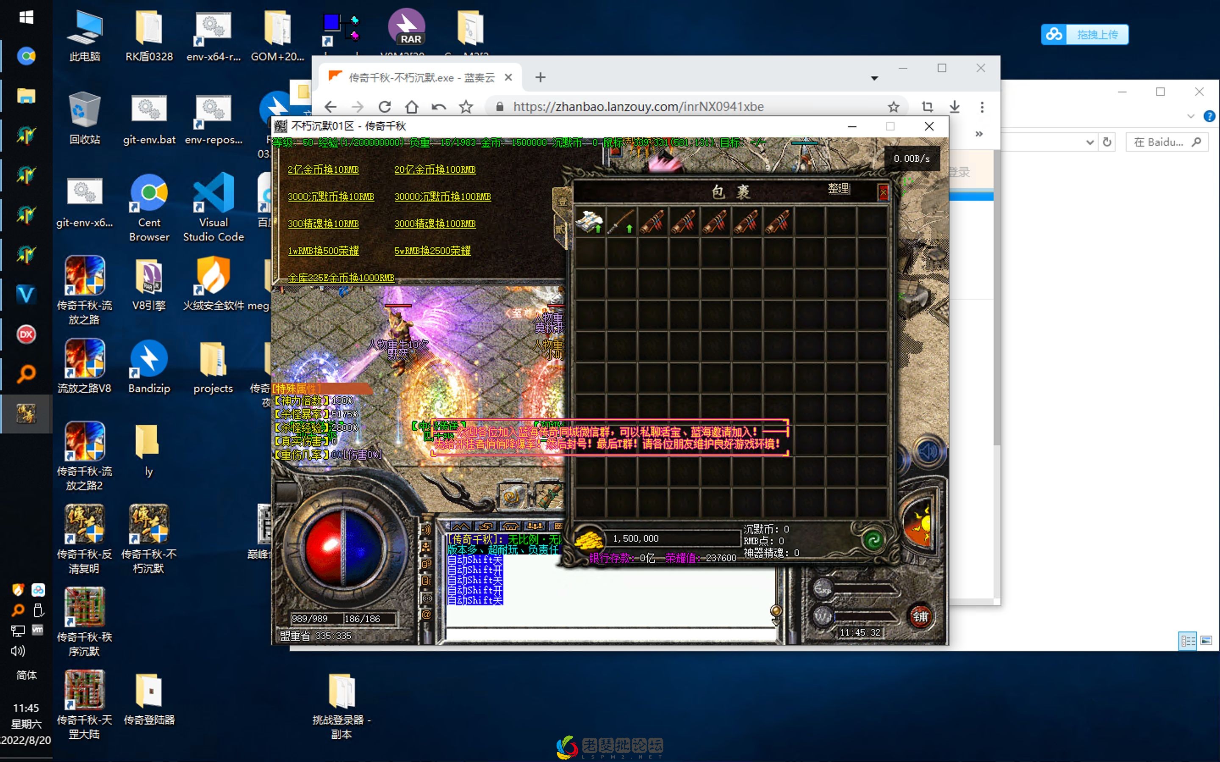Close the 包裹 inventory panel with the red X
The width and height of the screenshot is (1220, 762).
[883, 192]
